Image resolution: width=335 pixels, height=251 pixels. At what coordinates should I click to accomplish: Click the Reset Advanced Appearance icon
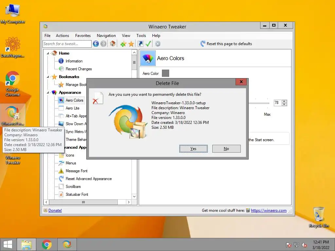point(61,179)
